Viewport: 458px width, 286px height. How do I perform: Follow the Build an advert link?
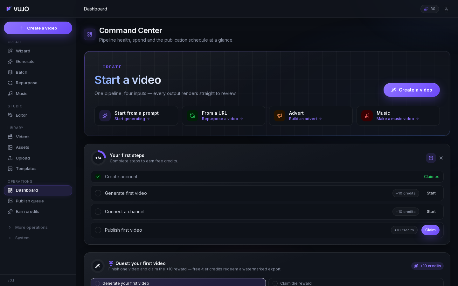click(x=305, y=119)
